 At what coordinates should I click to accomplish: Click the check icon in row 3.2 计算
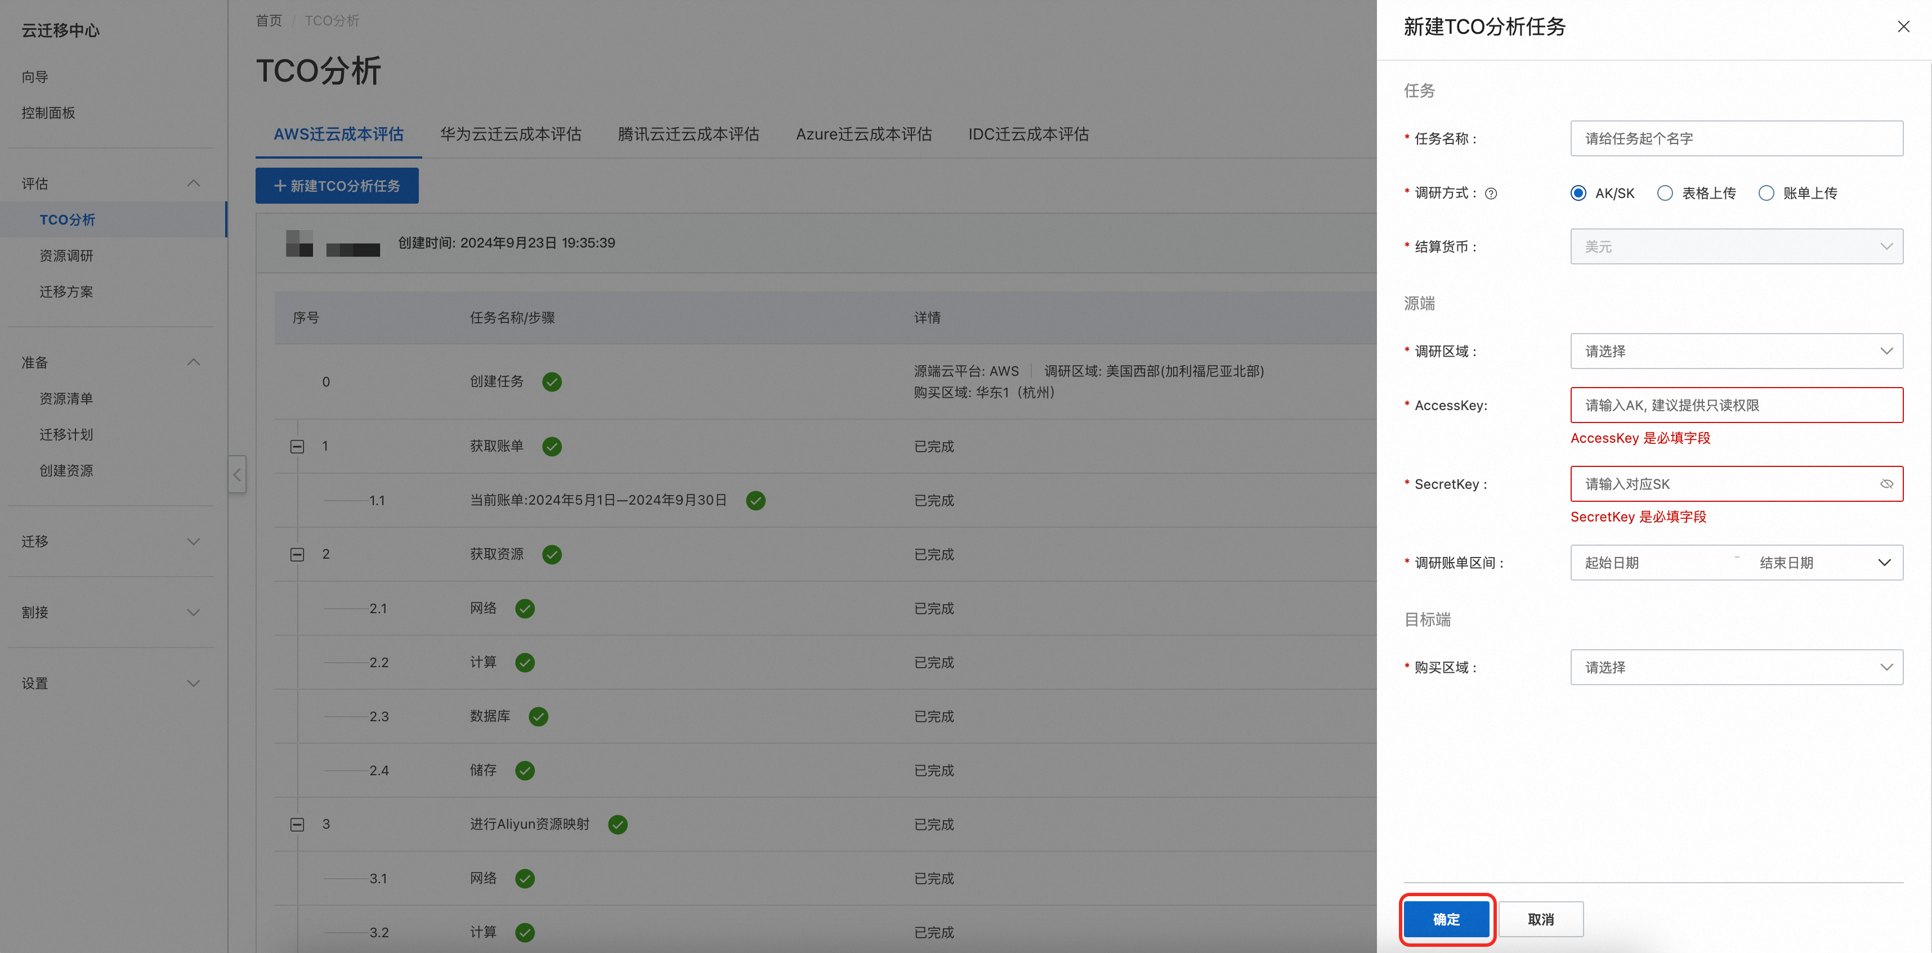coord(525,932)
